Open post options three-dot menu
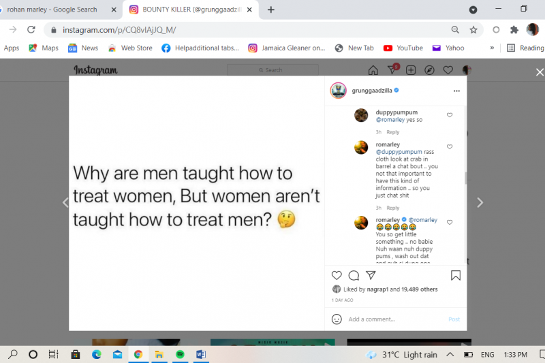This screenshot has width=545, height=363. (456, 91)
